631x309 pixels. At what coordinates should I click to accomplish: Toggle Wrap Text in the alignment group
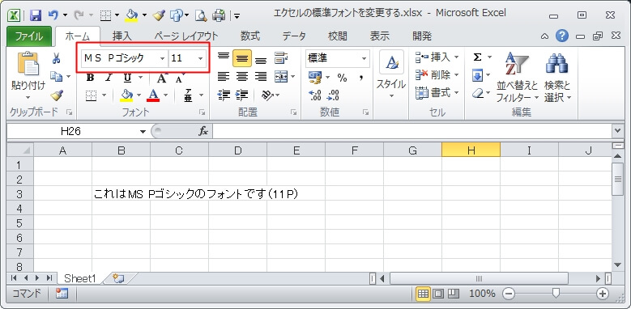280,59
